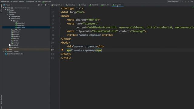The width and height of the screenshot is (194, 109).
Task: Select apps.py in the project tree
Action: tap(15, 34)
